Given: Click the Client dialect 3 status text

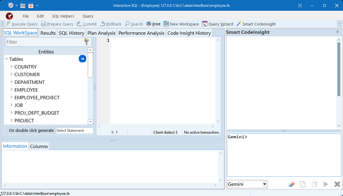Looking at the screenshot, I should (x=165, y=132).
